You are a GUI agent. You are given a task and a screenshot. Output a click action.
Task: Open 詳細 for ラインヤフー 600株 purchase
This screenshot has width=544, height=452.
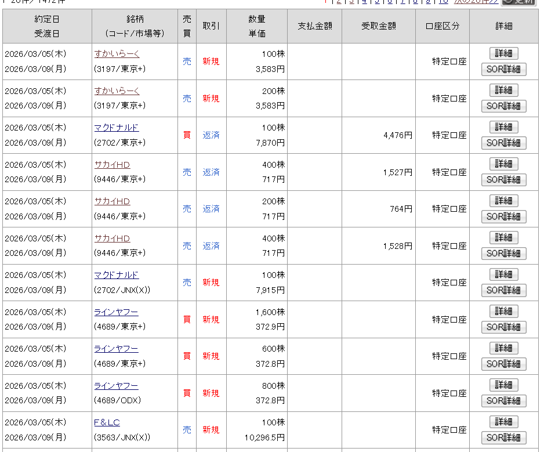503,348
